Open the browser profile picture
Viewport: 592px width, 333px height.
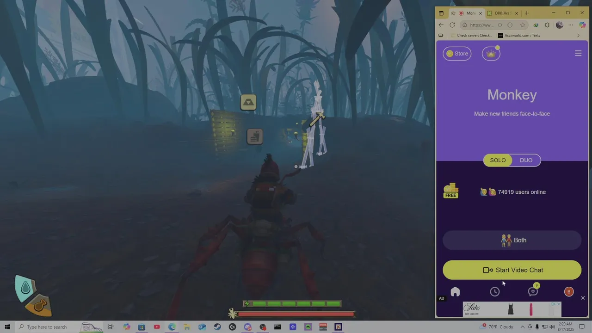tap(559, 25)
